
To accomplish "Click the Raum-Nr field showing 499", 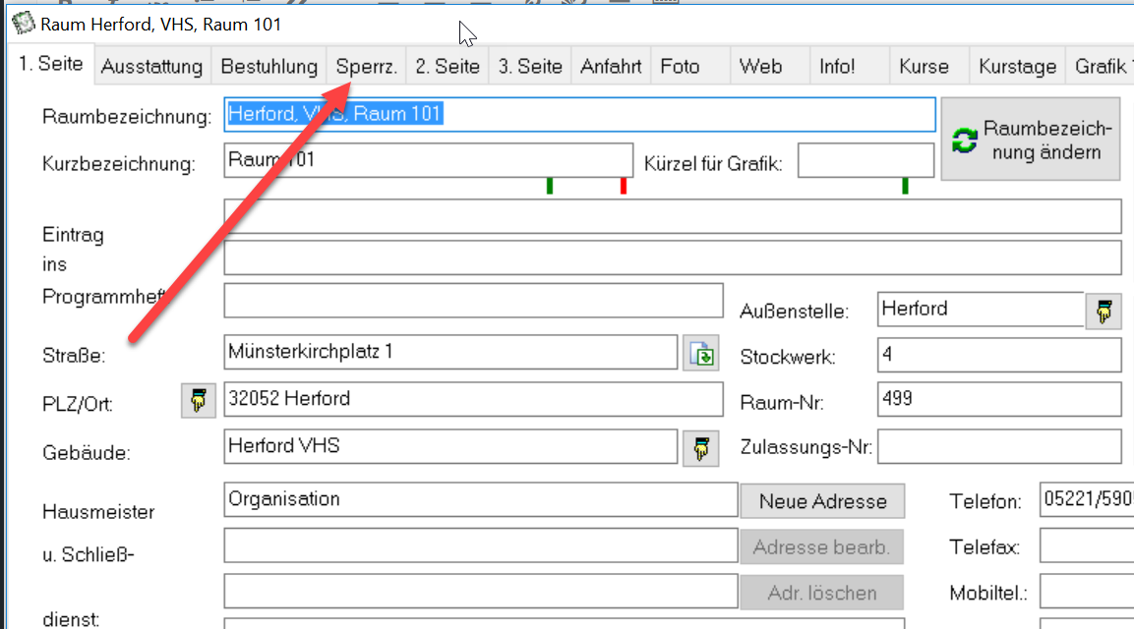I will tap(998, 400).
